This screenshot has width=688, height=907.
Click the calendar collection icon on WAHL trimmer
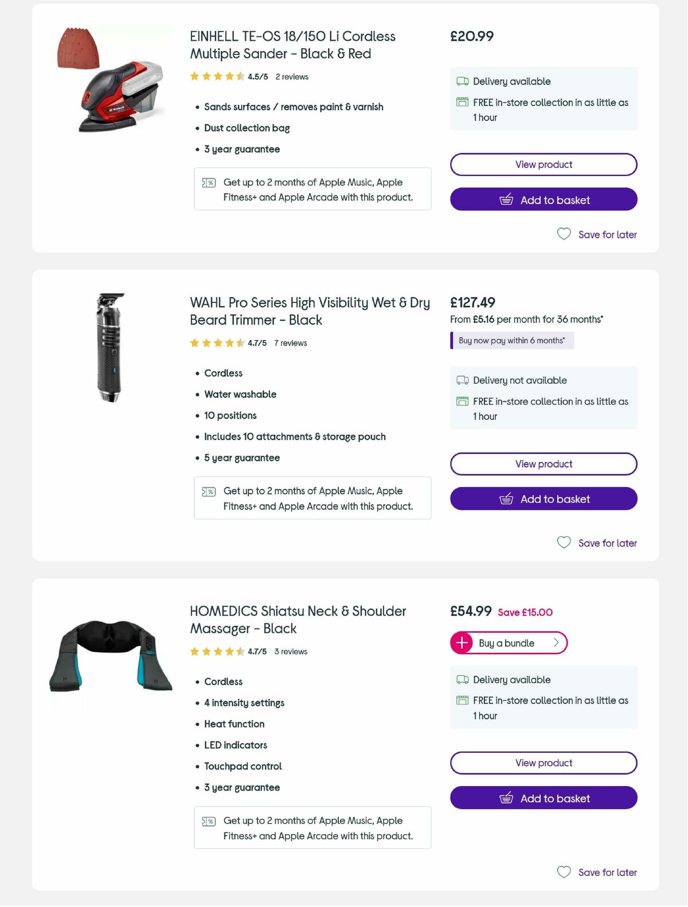pos(462,401)
